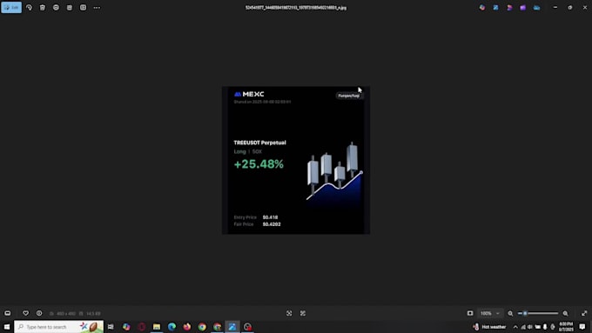
Task: Click the image filename in title bar
Action: tap(296, 8)
